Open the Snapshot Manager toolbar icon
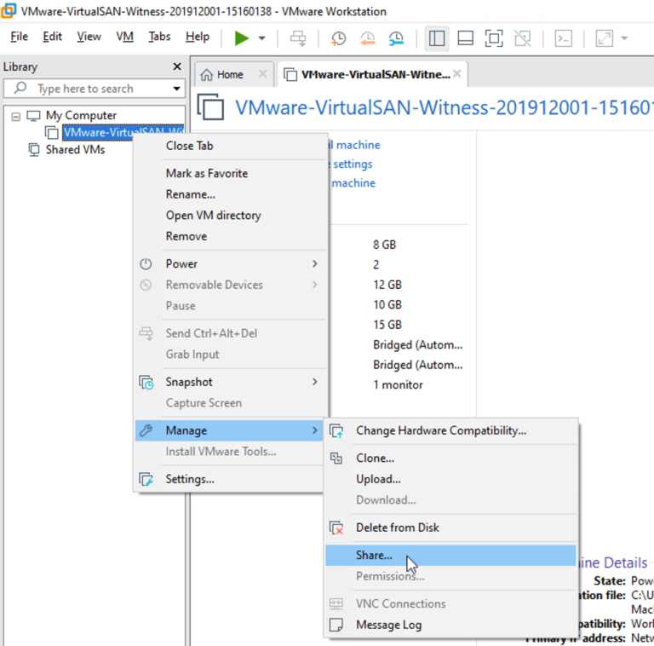Screen dimensions: 654x646 [x=396, y=38]
